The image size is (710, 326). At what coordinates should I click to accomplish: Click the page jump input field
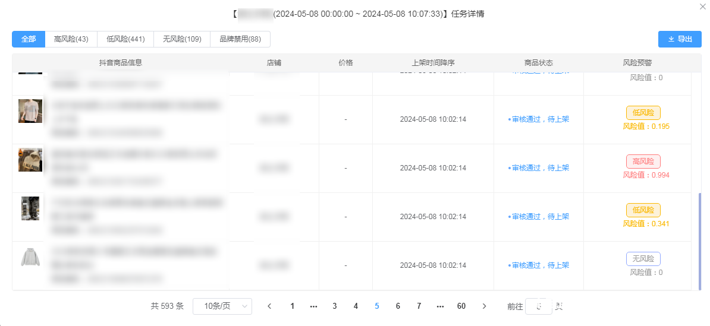click(539, 306)
